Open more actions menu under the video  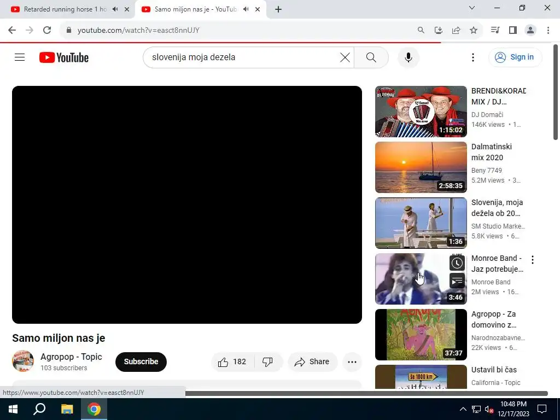[x=352, y=362]
